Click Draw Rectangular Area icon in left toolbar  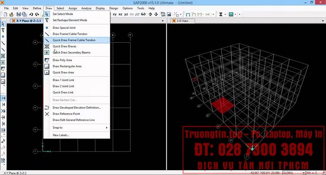pos(3,75)
